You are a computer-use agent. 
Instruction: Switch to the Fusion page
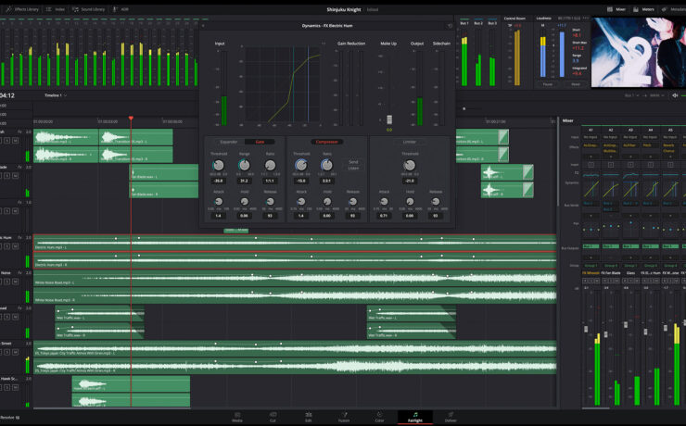click(x=344, y=417)
